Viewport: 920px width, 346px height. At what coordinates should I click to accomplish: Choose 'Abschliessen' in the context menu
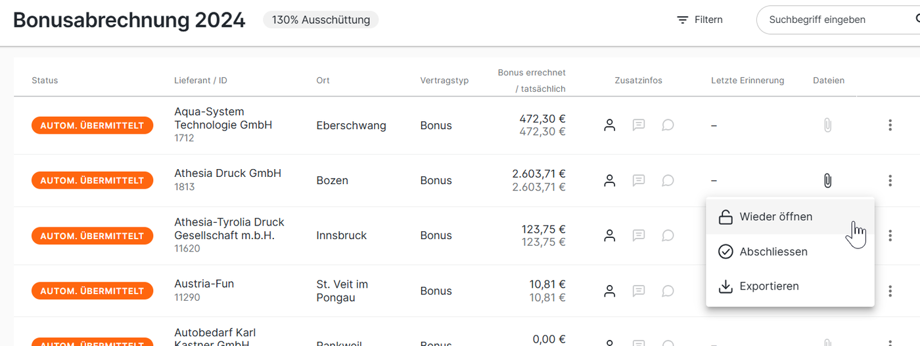pos(773,252)
